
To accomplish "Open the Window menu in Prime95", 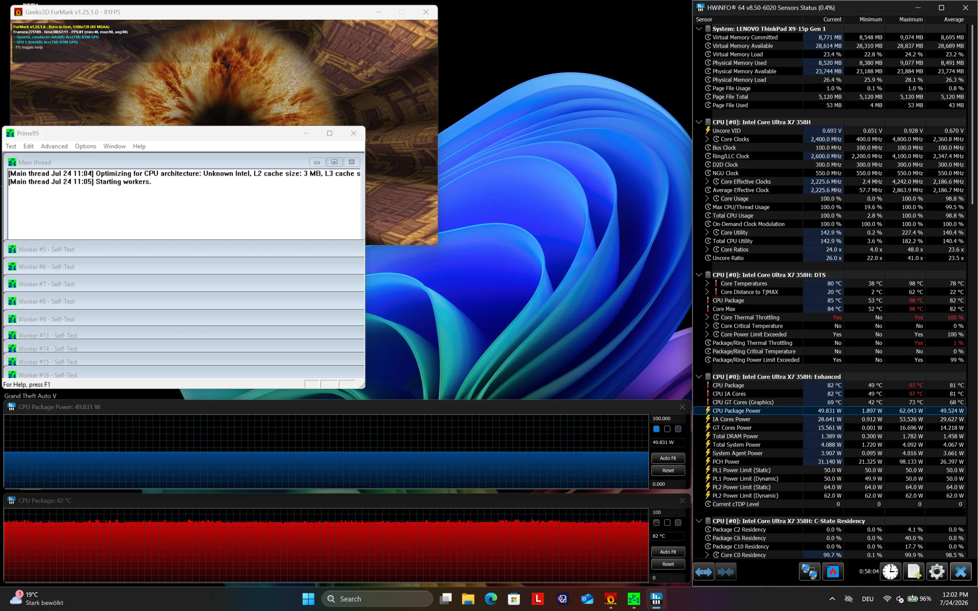I will coord(114,146).
